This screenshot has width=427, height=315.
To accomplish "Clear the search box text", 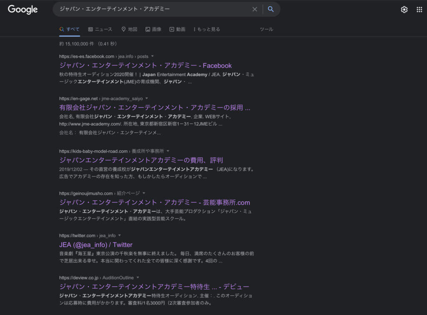I will [254, 9].
